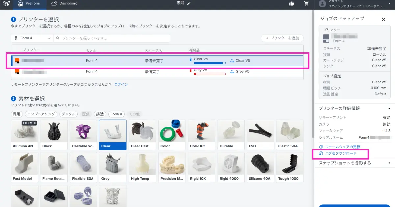Close the ジョブのセットアップ panel
Viewport: 395px width, 207px height.
click(383, 19)
